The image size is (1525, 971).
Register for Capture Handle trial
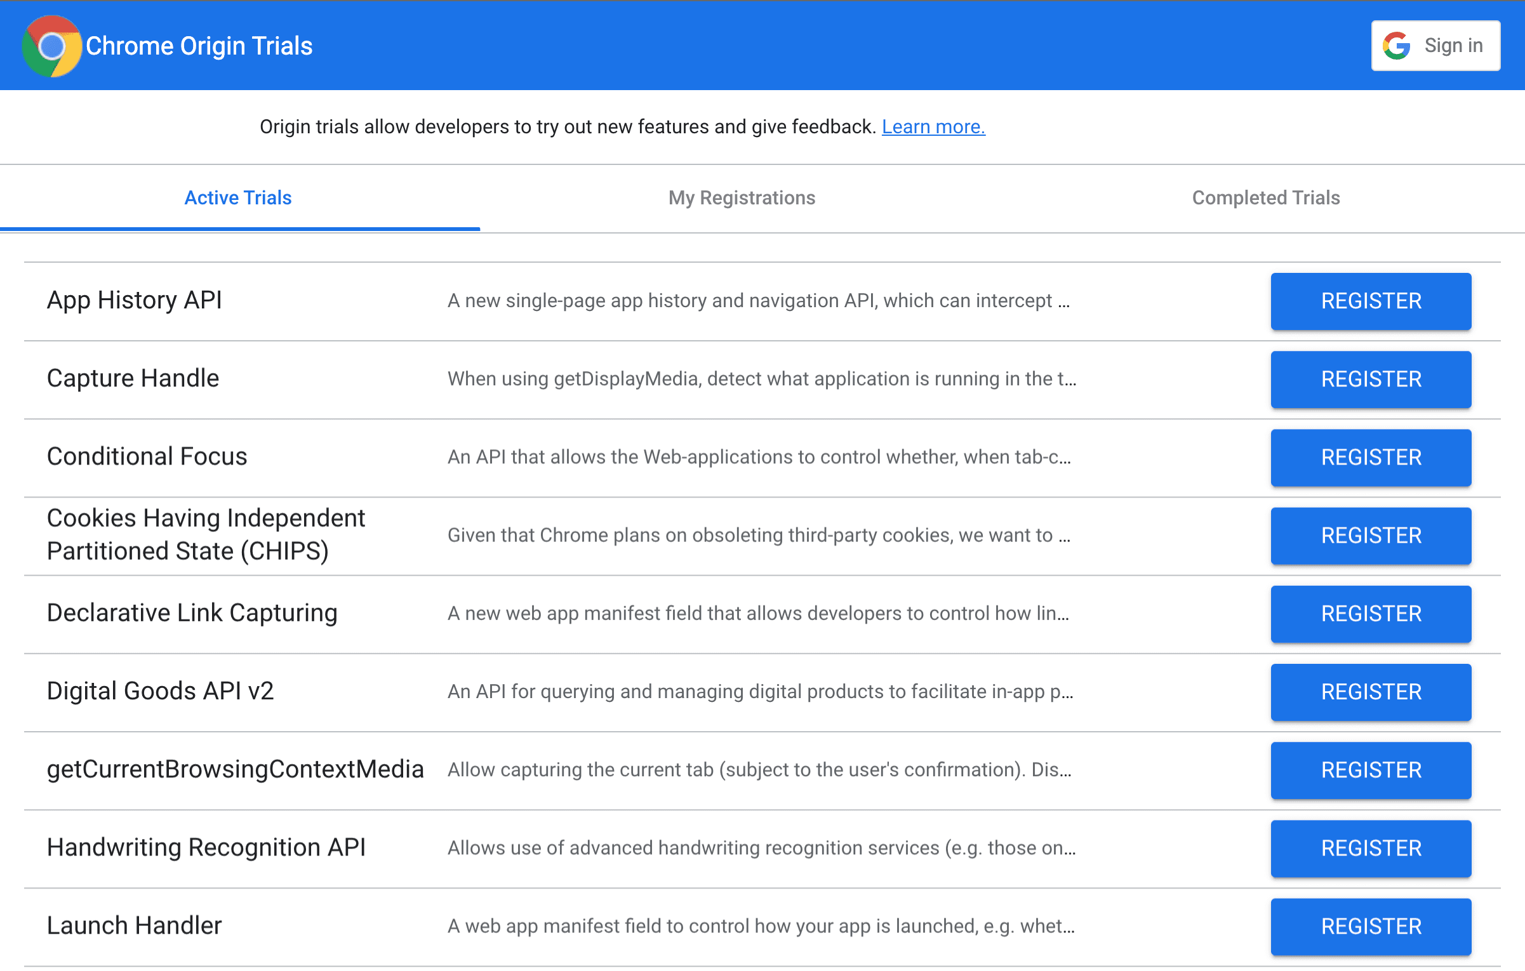click(1371, 379)
